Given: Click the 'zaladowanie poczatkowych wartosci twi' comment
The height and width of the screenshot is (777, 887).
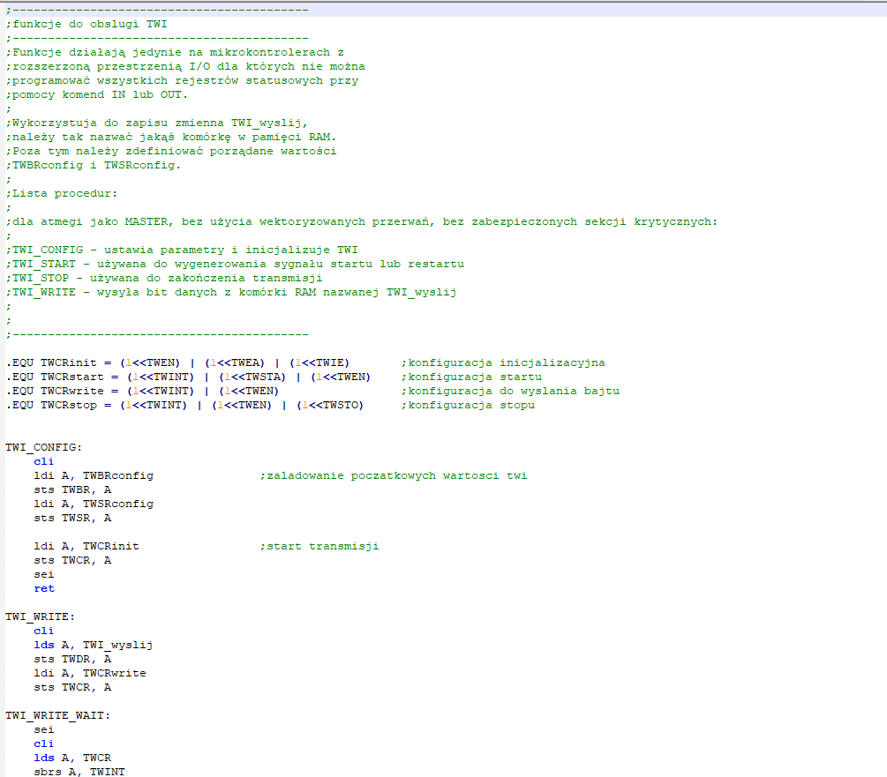Looking at the screenshot, I should pos(394,475).
